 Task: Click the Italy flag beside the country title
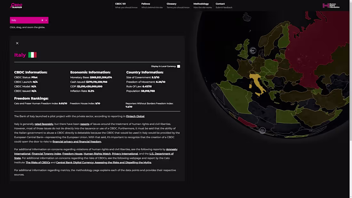click(x=33, y=55)
